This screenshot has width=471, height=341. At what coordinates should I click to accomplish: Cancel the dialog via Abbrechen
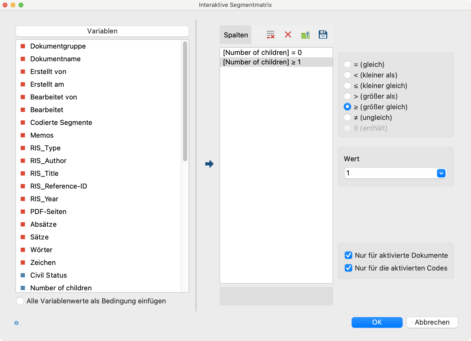(x=432, y=322)
